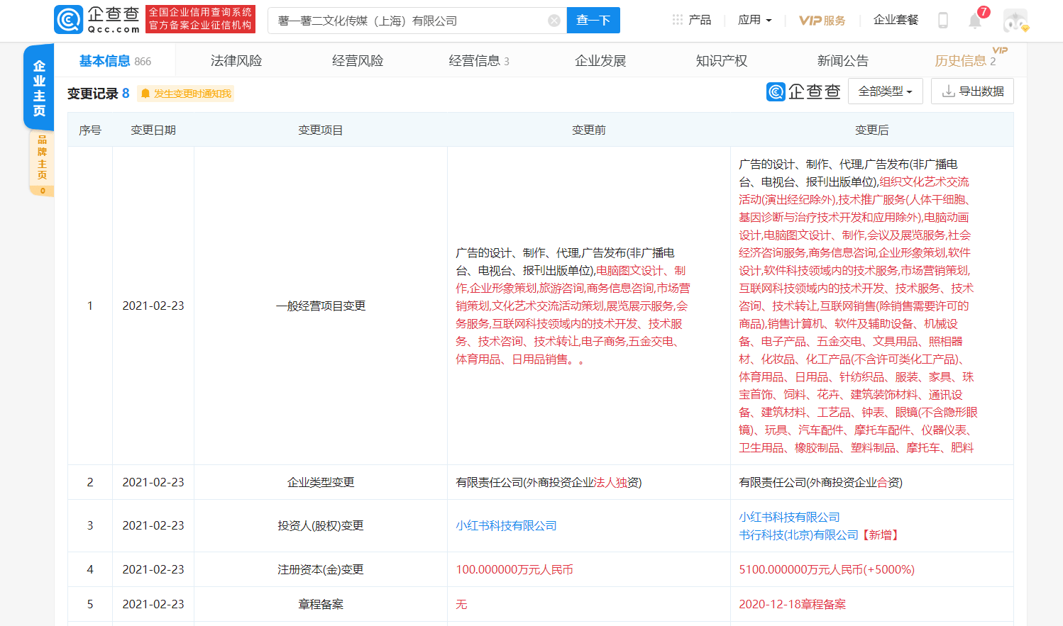The height and width of the screenshot is (626, 1063).
Task: Click the 5100.000000万元人民币(+5000%) value
Action: pos(827,570)
